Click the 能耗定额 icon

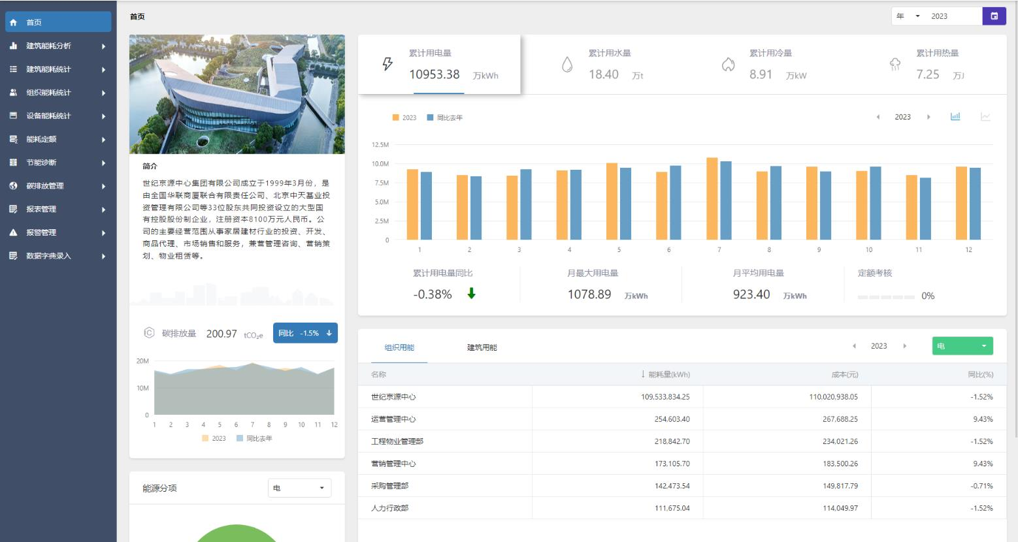pyautogui.click(x=13, y=139)
